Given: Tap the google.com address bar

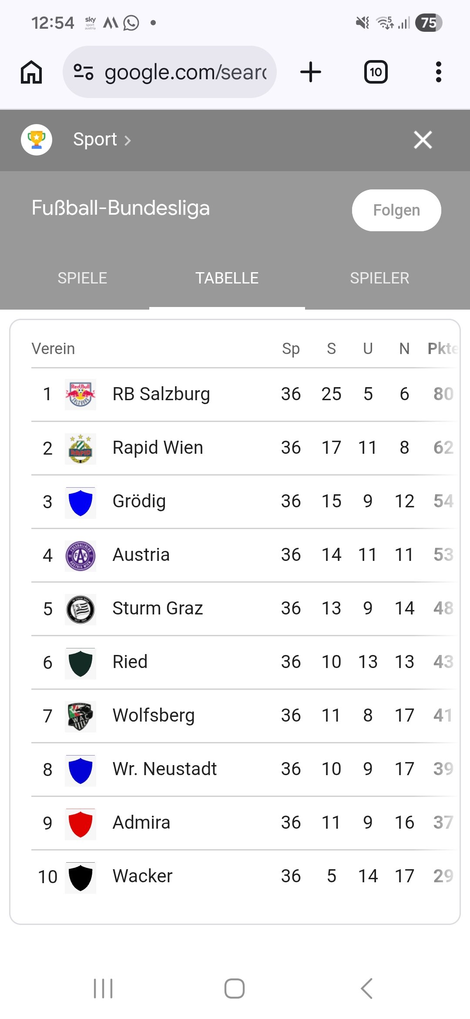Looking at the screenshot, I should [x=185, y=72].
